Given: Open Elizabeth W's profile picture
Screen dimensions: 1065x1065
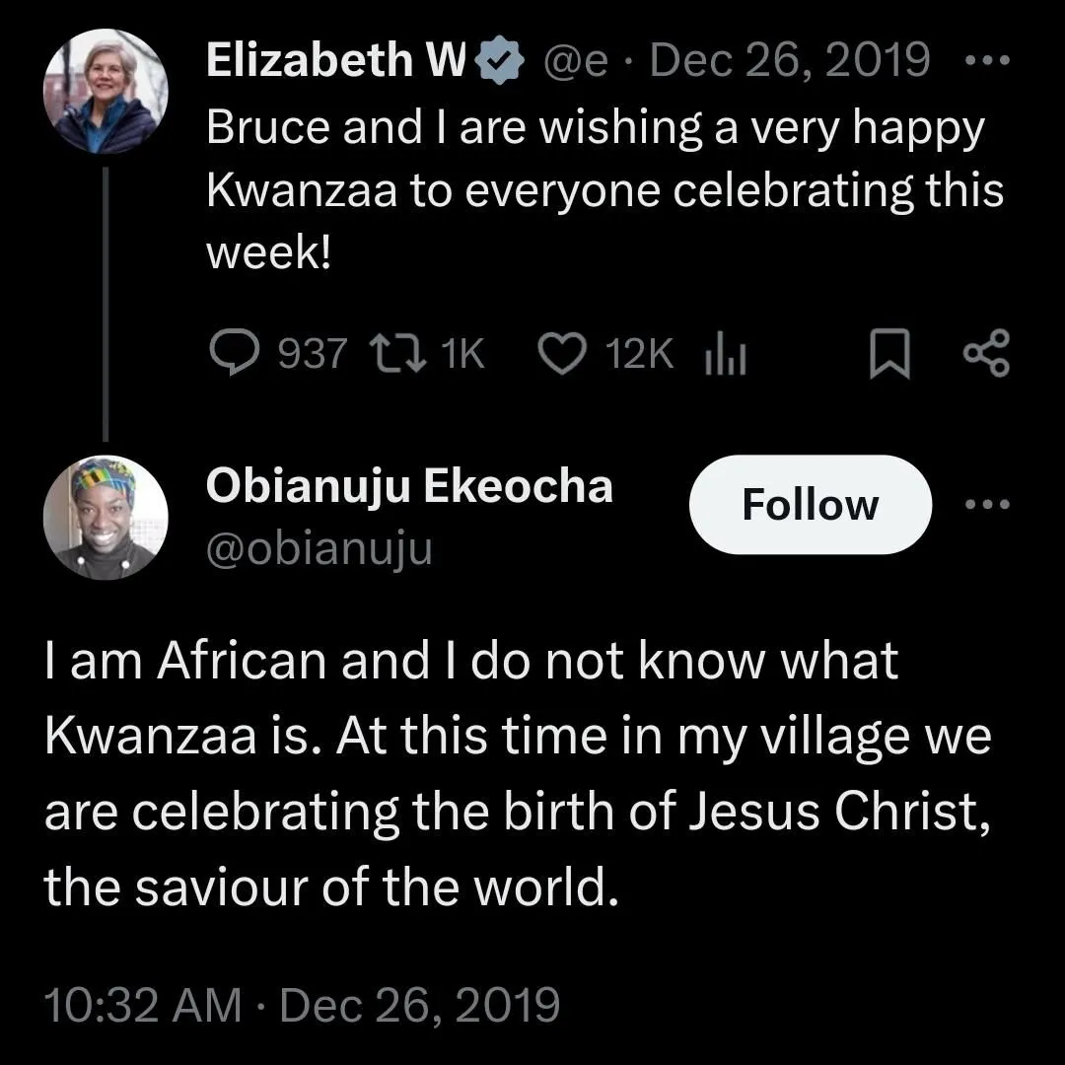Looking at the screenshot, I should [106, 91].
